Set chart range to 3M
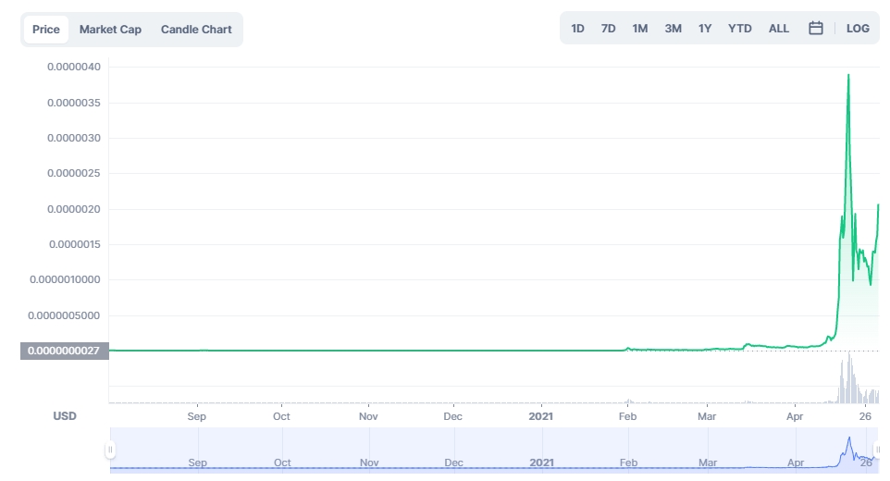The image size is (890, 481). (x=673, y=29)
